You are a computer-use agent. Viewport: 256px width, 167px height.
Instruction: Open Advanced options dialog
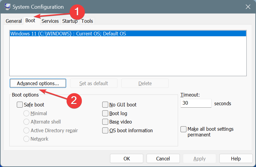click(38, 83)
